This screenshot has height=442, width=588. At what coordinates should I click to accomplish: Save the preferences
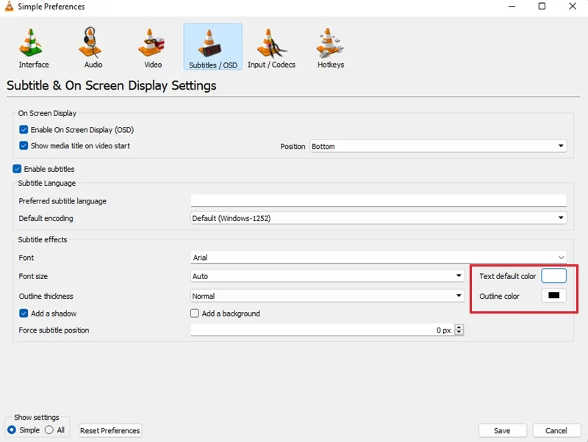(502, 430)
